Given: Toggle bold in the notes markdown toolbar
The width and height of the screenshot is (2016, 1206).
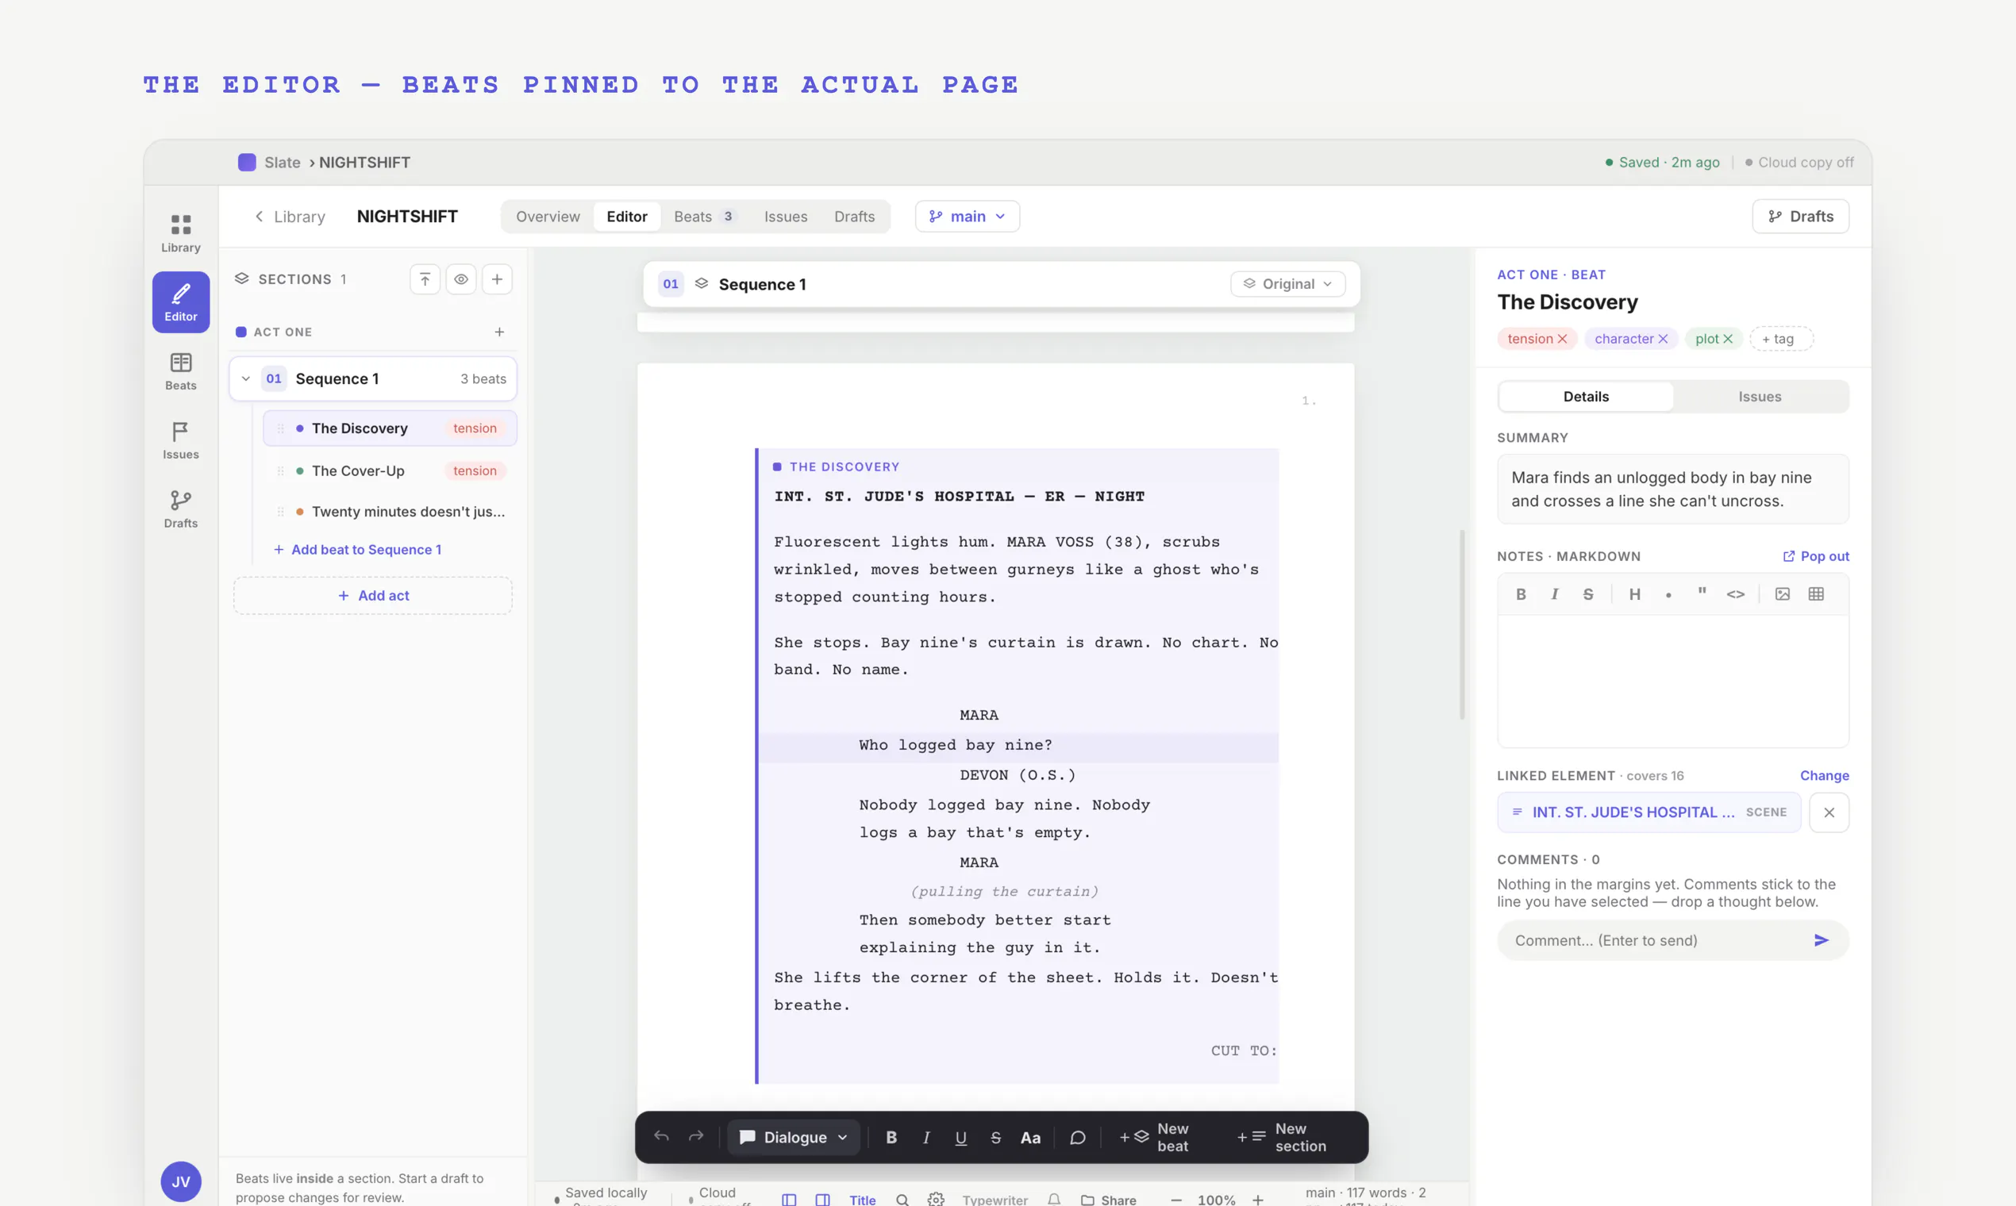Looking at the screenshot, I should tap(1520, 595).
